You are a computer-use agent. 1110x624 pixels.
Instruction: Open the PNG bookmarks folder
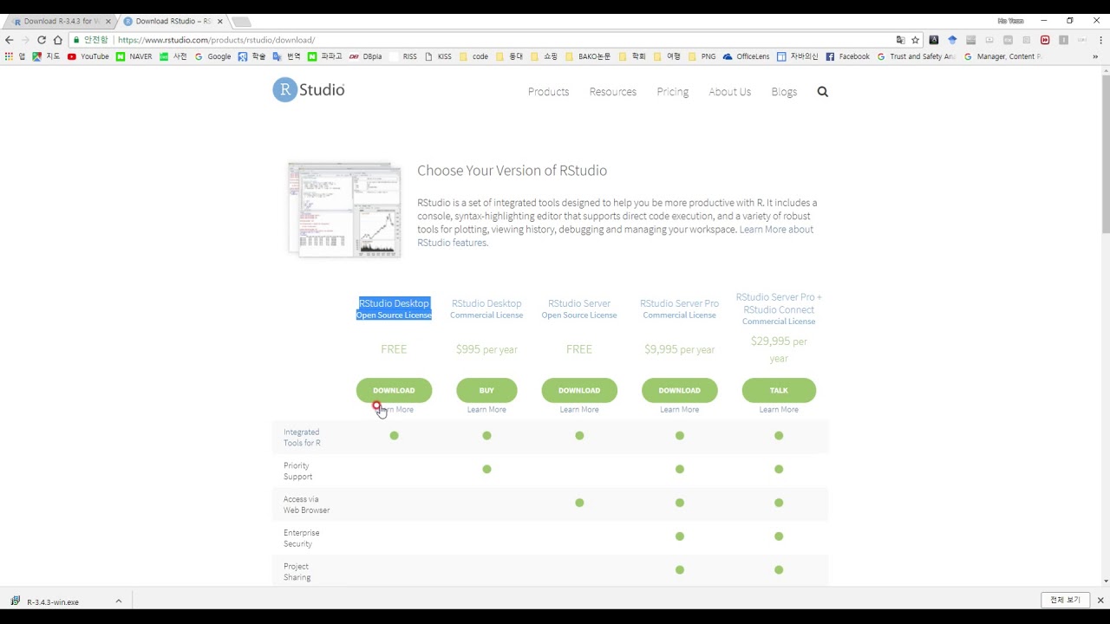pyautogui.click(x=702, y=56)
